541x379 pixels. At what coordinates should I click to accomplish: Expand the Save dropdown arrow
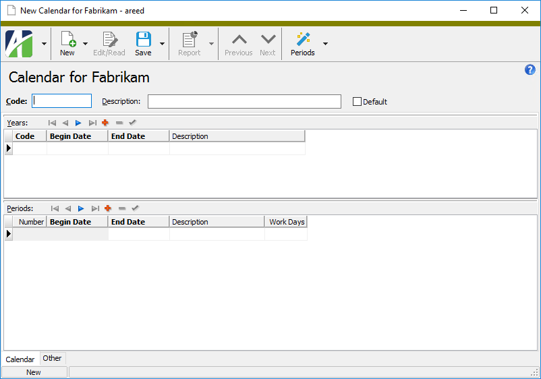pyautogui.click(x=162, y=44)
